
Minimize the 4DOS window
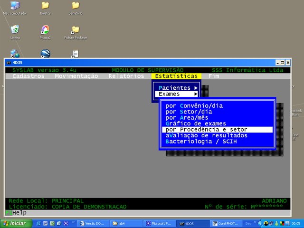click(x=277, y=63)
